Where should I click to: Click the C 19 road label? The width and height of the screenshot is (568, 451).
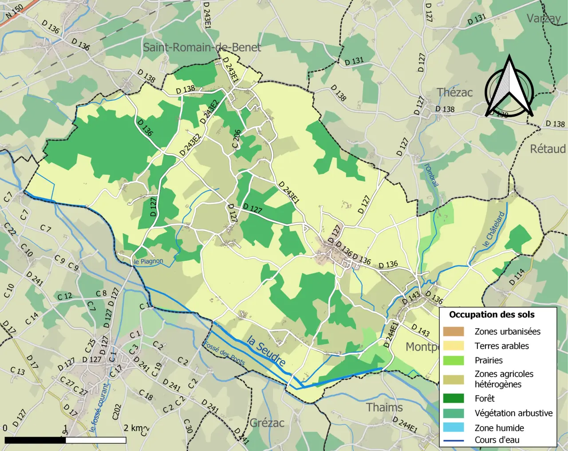[x=157, y=369]
